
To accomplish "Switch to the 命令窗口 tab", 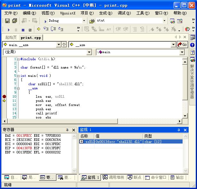I will 156,177.
